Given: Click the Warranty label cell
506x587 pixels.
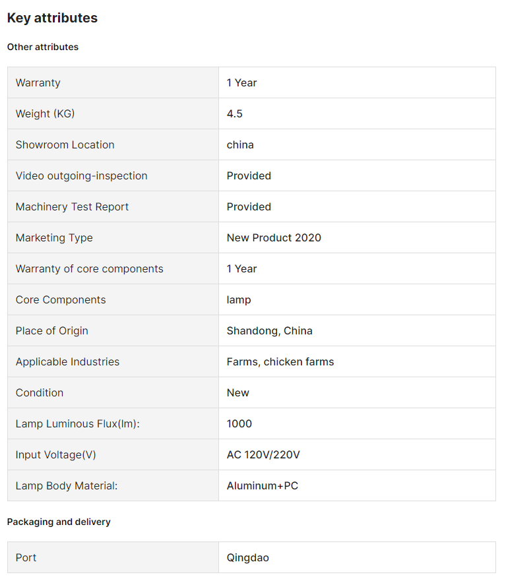Looking at the screenshot, I should 113,82.
